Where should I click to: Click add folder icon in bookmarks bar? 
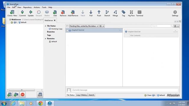click(16, 95)
